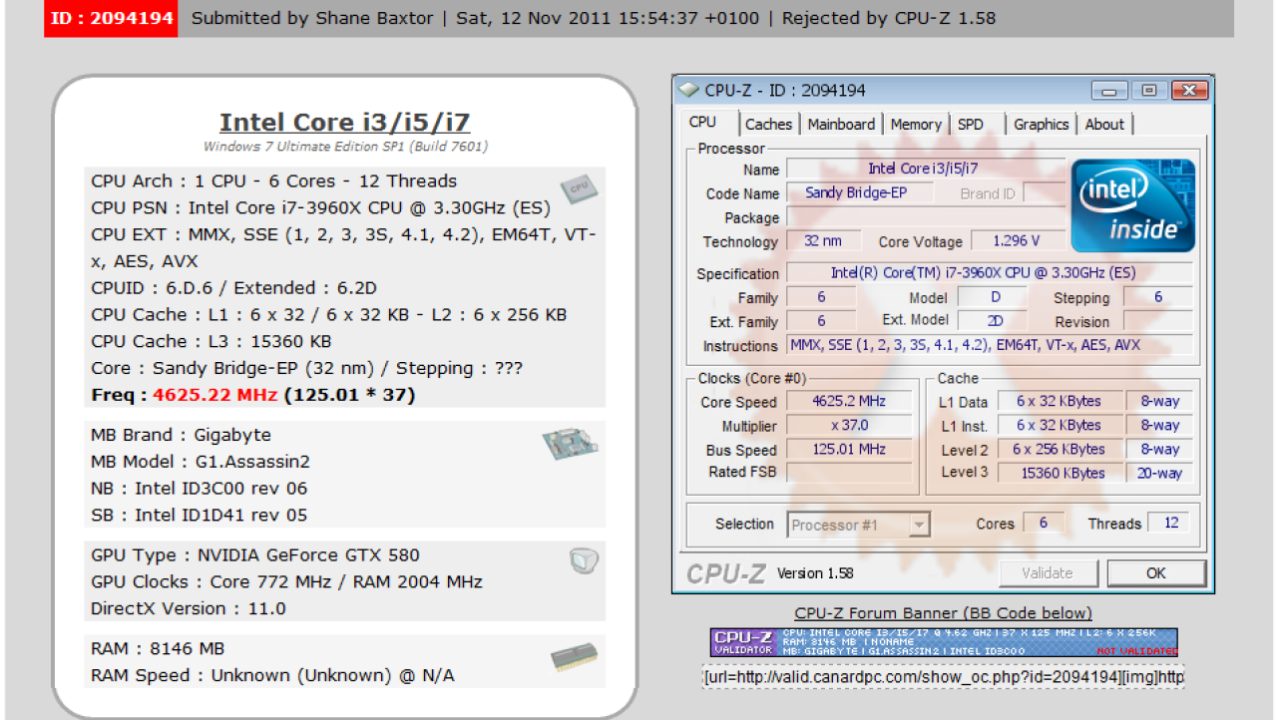1277x720 pixels.
Task: Click the CPUID : 6.D.6 / Extended line
Action: 233,288
